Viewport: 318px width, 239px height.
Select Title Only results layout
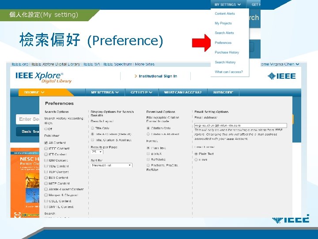point(93,128)
